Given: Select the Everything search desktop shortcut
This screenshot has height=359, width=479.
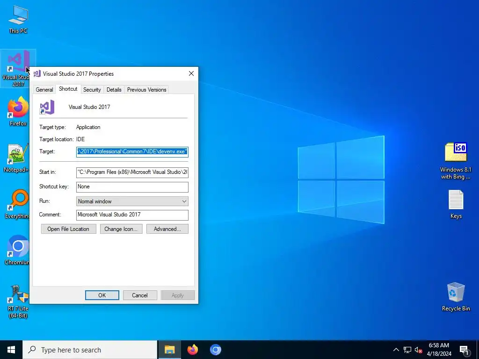Looking at the screenshot, I should coord(17,204).
